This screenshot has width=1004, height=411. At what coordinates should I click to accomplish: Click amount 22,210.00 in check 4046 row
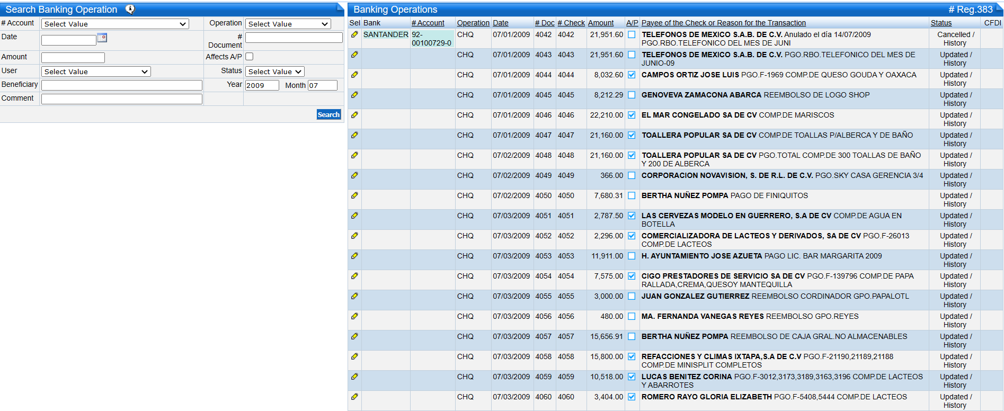click(x=607, y=115)
